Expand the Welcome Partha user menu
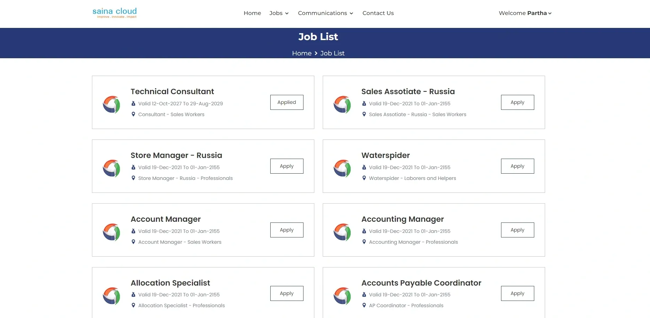650x318 pixels. click(525, 13)
